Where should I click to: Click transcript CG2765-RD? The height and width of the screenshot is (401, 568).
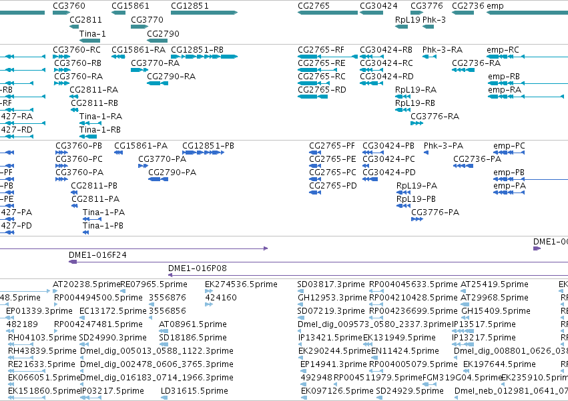tap(312, 97)
